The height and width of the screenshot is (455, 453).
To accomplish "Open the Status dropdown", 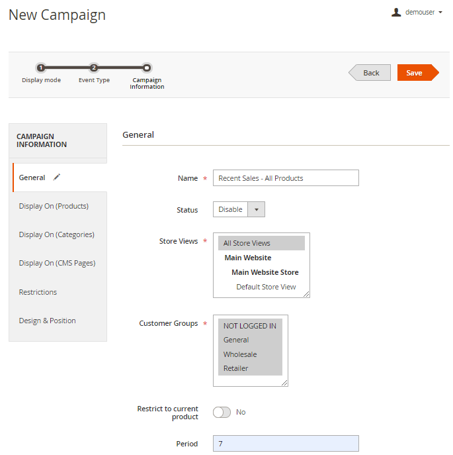I will pos(239,209).
